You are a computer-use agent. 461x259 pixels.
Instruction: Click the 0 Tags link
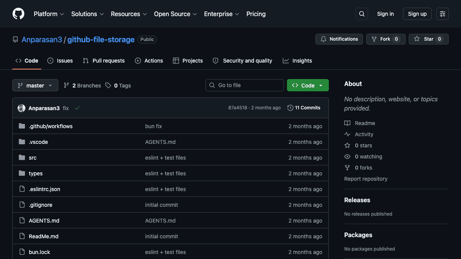118,86
